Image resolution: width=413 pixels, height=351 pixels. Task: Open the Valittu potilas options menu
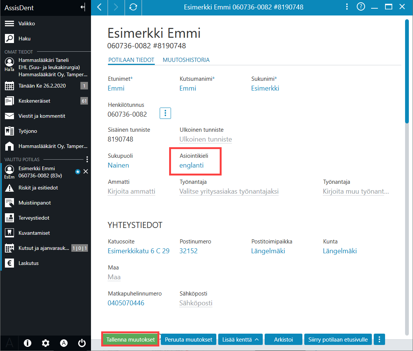click(x=87, y=159)
